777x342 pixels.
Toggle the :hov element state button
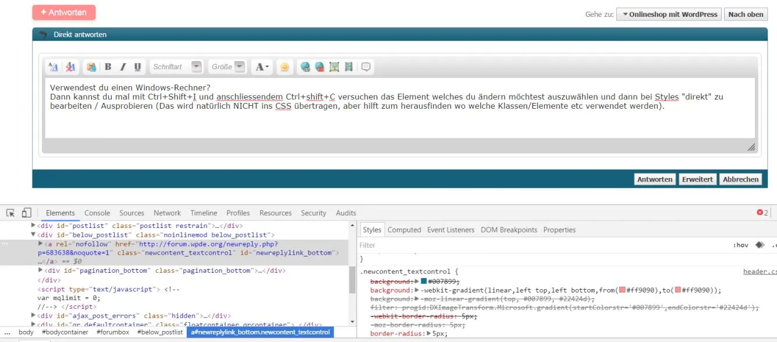pyautogui.click(x=741, y=245)
